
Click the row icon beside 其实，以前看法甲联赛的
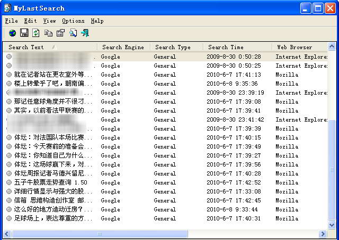[x=9, y=110]
